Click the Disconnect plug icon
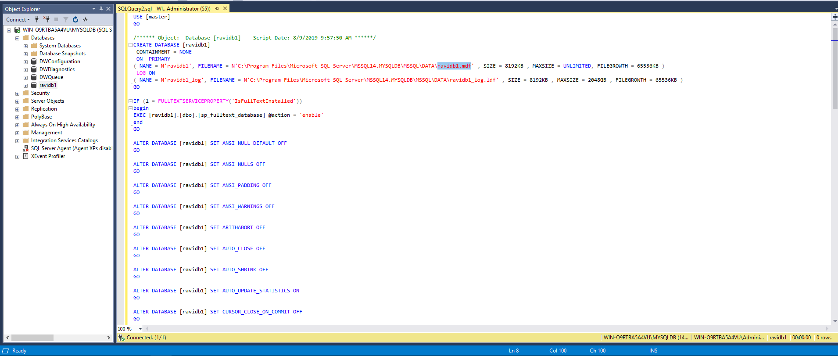838x356 pixels. point(47,19)
